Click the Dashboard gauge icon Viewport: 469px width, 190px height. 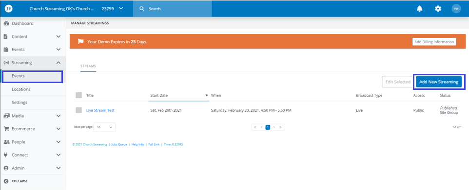[6, 23]
